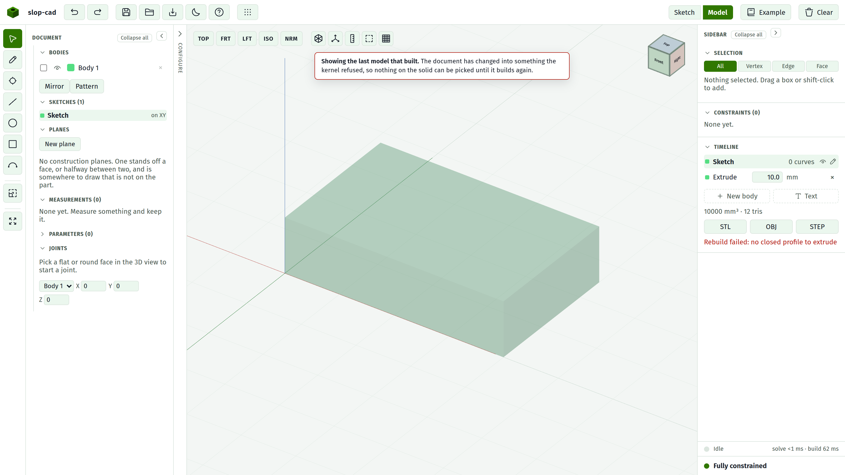845x475 pixels.
Task: Select the arrow pointer tool
Action: (x=12, y=39)
